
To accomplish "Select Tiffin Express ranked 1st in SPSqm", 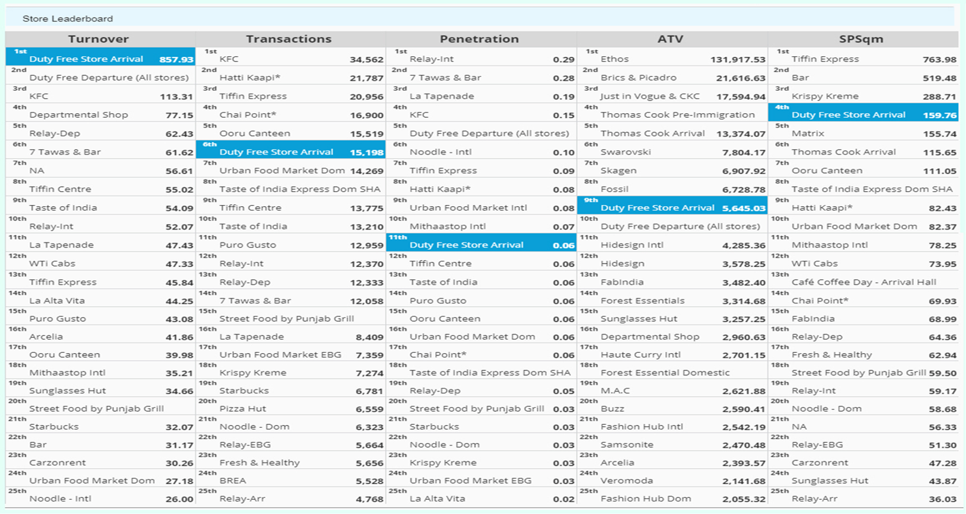I will click(x=825, y=59).
